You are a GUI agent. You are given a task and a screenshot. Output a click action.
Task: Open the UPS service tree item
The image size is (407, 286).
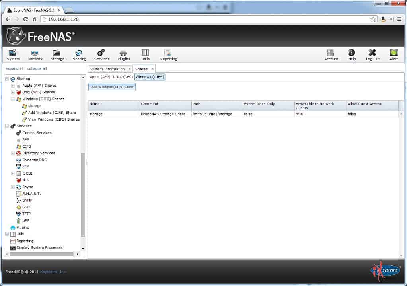coord(23,220)
